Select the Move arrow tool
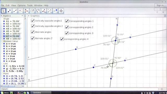167x94 pixels. tap(3, 11)
